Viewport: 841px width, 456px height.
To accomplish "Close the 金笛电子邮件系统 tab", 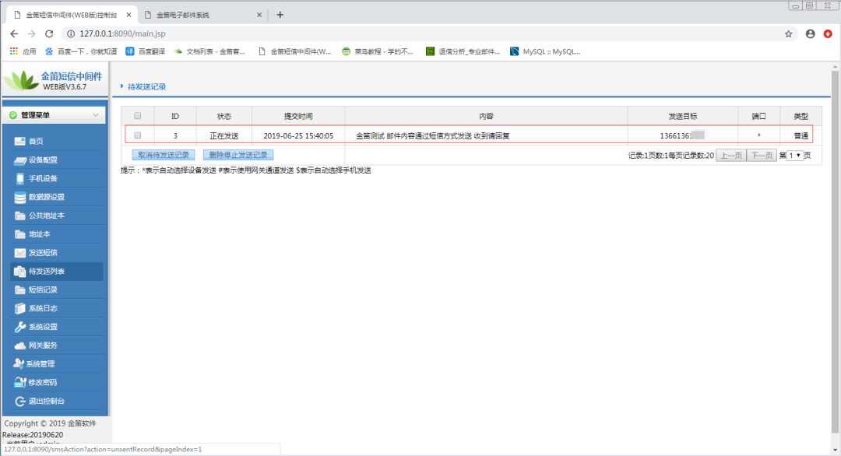I will tap(259, 15).
